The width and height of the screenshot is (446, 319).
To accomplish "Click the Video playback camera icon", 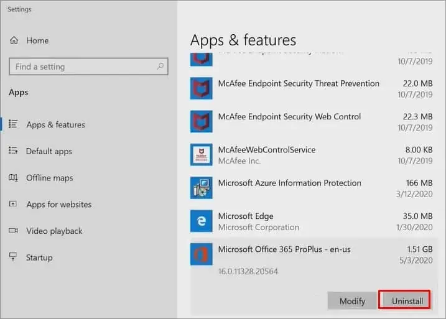I will [x=13, y=230].
